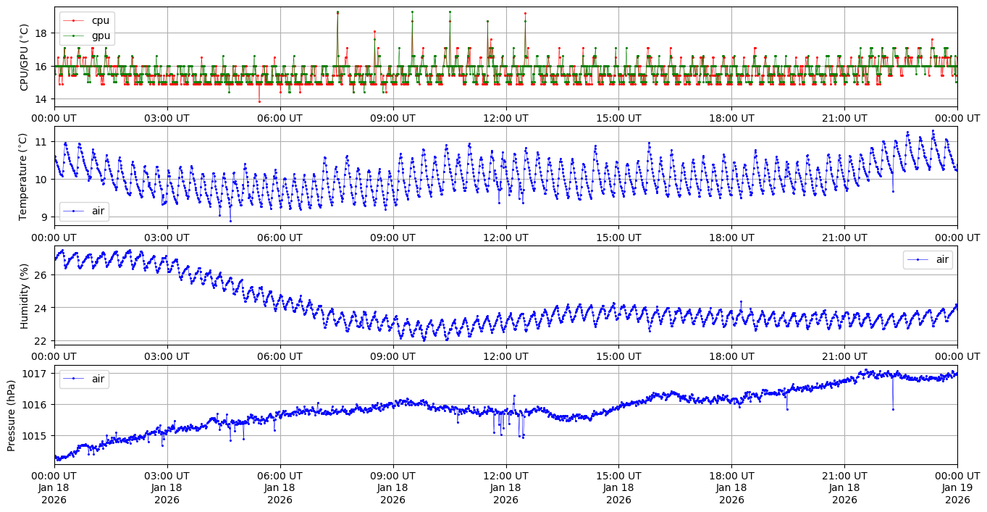Image resolution: width=987 pixels, height=512 pixels.
Task: Click the Pressure (hPa) y-axis label
Action: (x=12, y=414)
